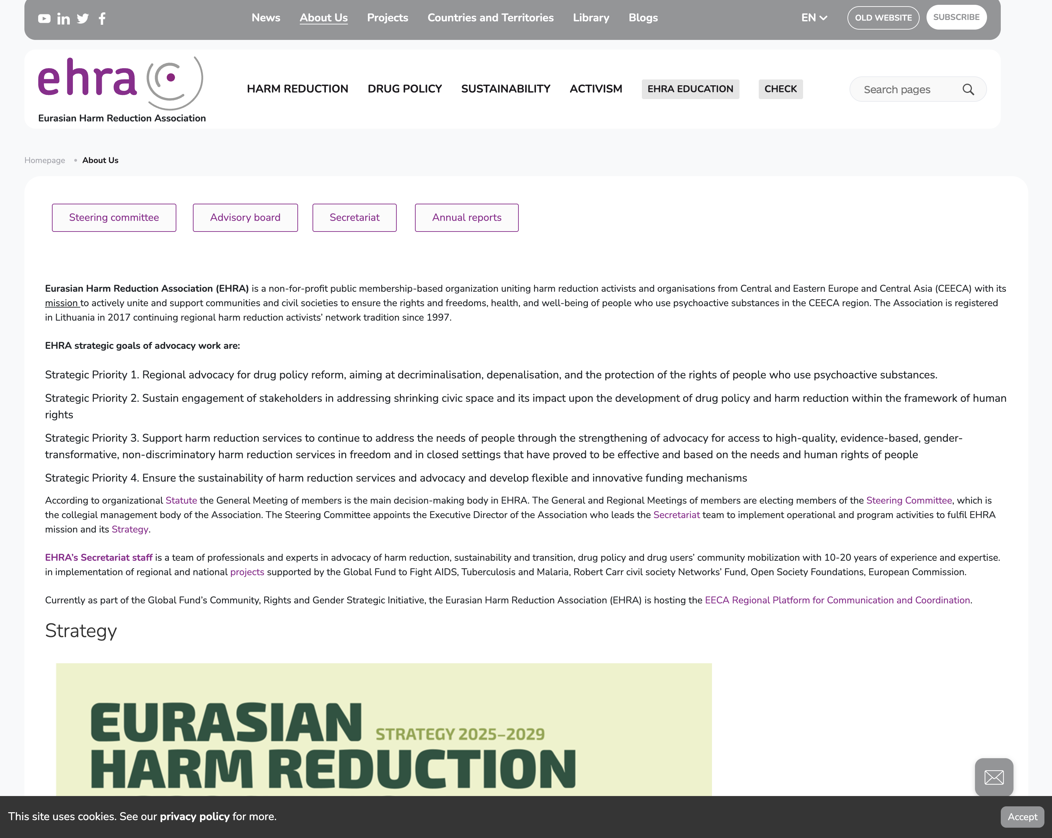Open the CHECK button
The width and height of the screenshot is (1052, 838).
point(781,89)
